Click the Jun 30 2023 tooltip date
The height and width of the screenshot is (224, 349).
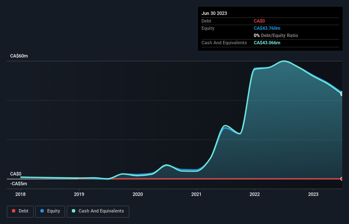click(x=214, y=13)
